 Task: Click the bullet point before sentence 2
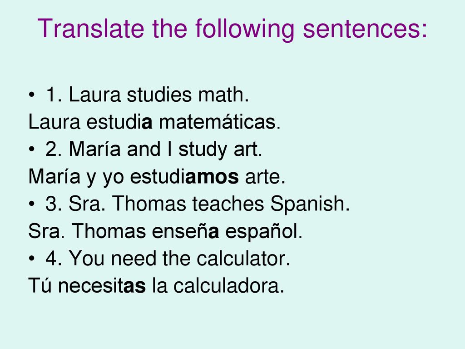pos(32,150)
